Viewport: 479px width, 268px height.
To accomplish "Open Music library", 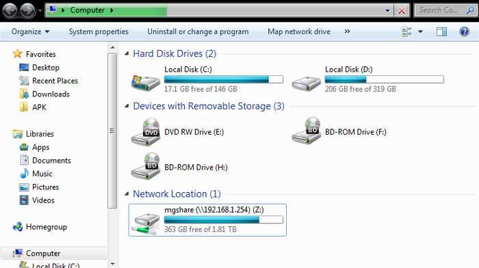I will pos(42,174).
